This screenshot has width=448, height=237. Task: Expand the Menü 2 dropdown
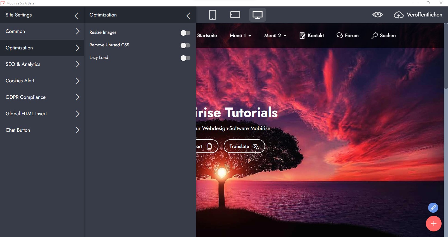(275, 35)
